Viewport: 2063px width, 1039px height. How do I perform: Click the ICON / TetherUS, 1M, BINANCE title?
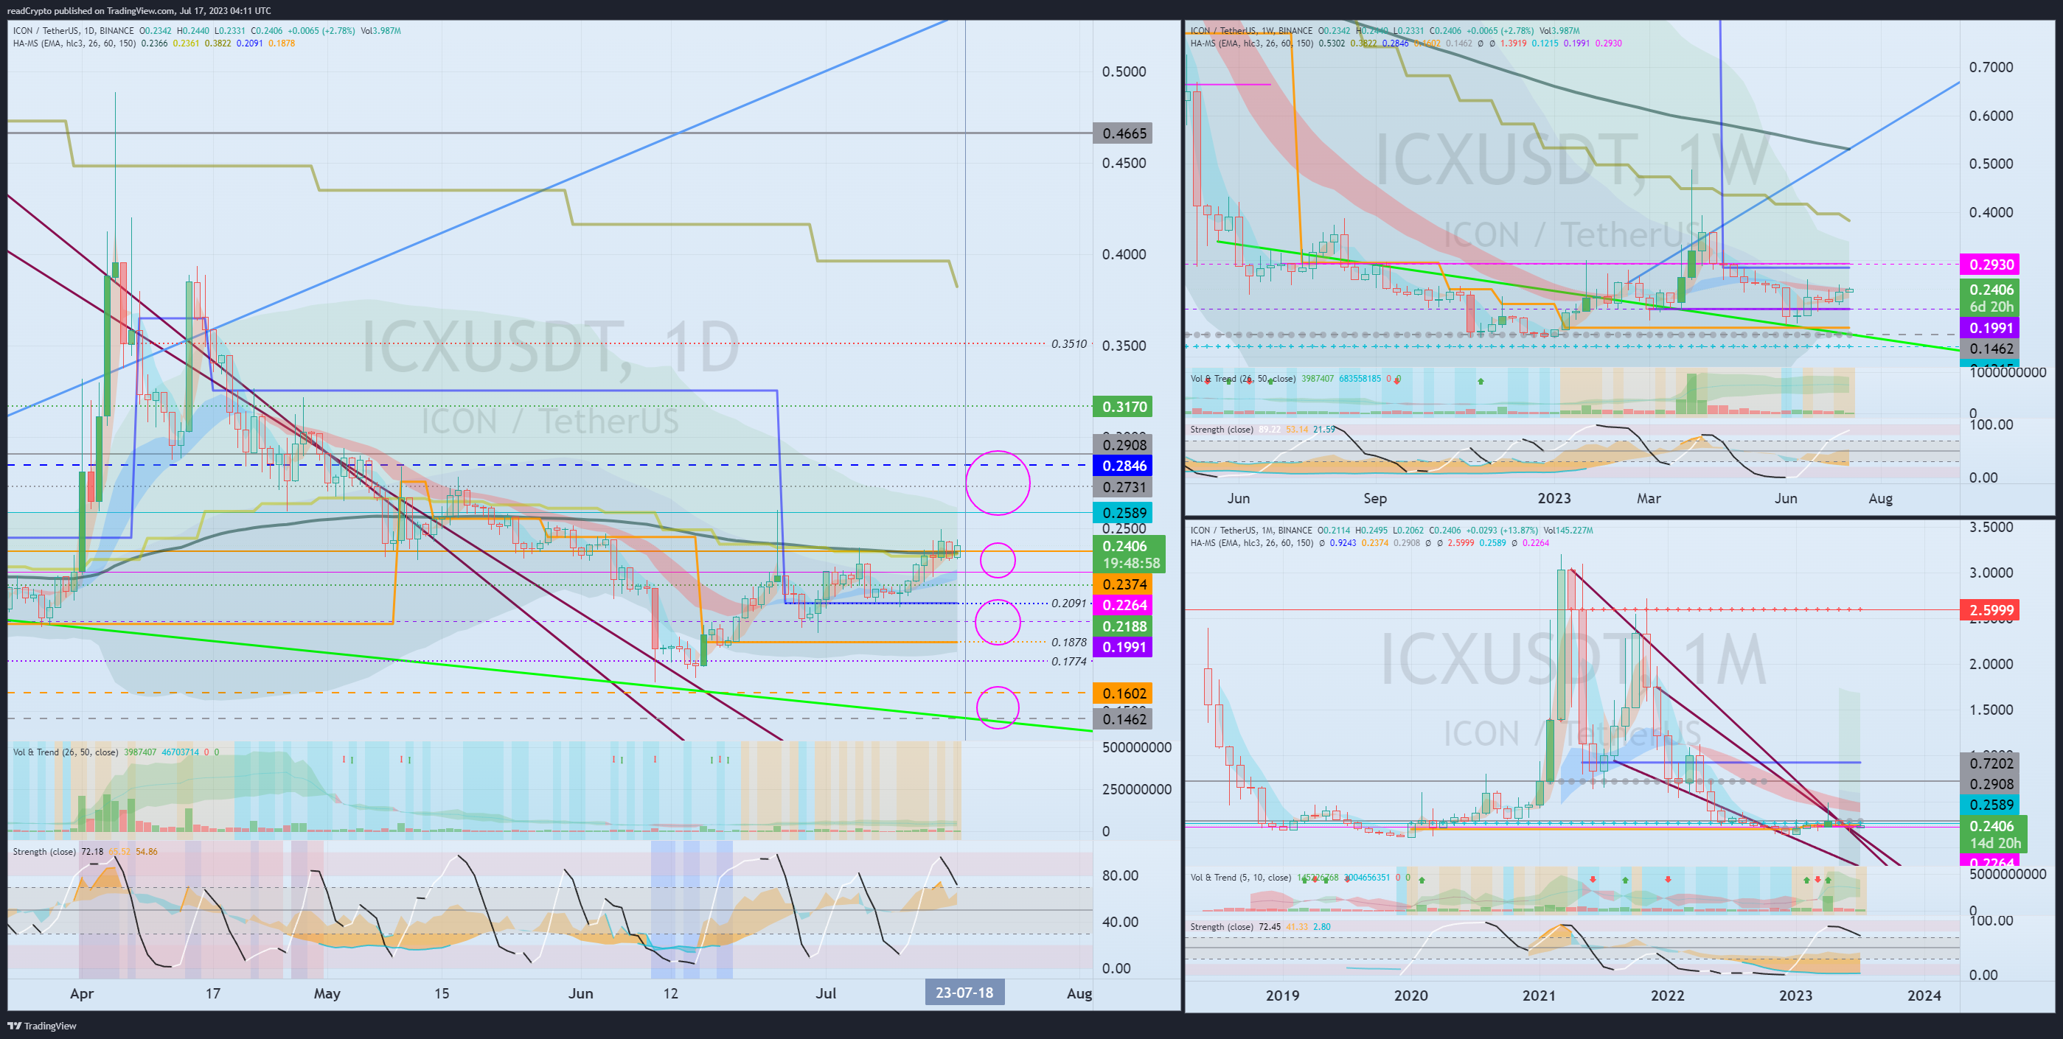(1251, 530)
